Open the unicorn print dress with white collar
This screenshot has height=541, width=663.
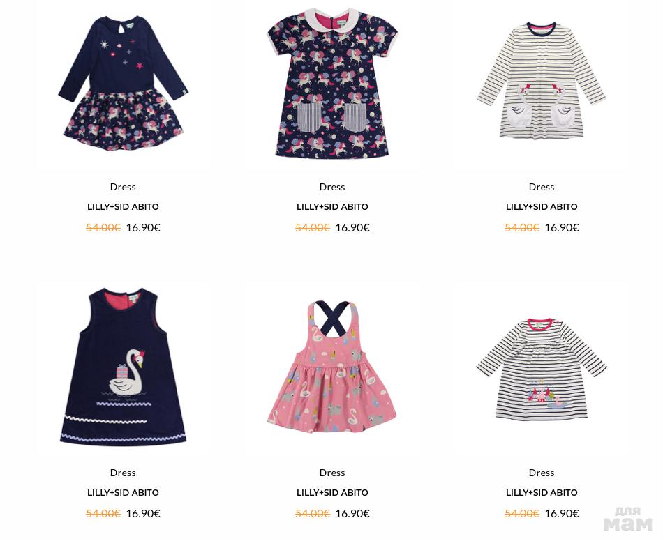pos(332,83)
